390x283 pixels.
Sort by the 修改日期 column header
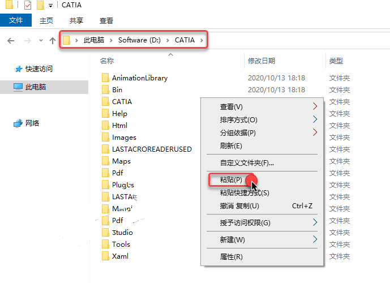(x=262, y=61)
